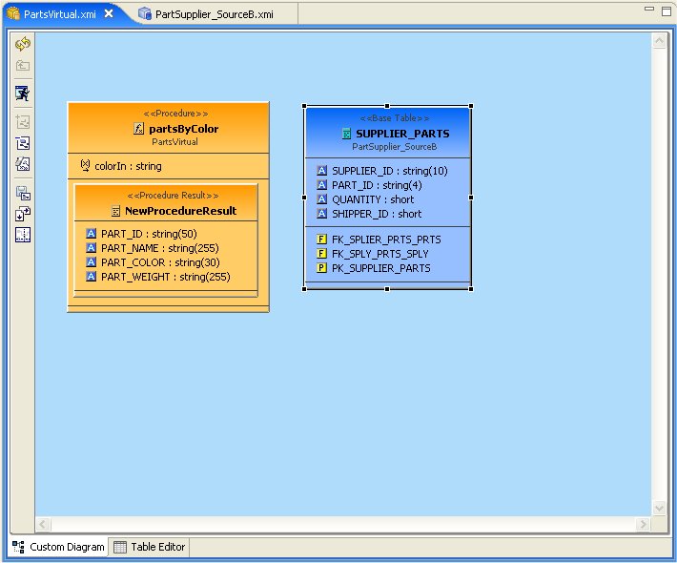Click bottom-center selection handle of SUPPLIER_PARTS
This screenshot has width=677, height=563.
(387, 289)
